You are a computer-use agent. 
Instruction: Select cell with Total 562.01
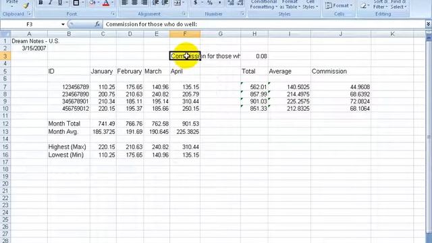pyautogui.click(x=254, y=87)
